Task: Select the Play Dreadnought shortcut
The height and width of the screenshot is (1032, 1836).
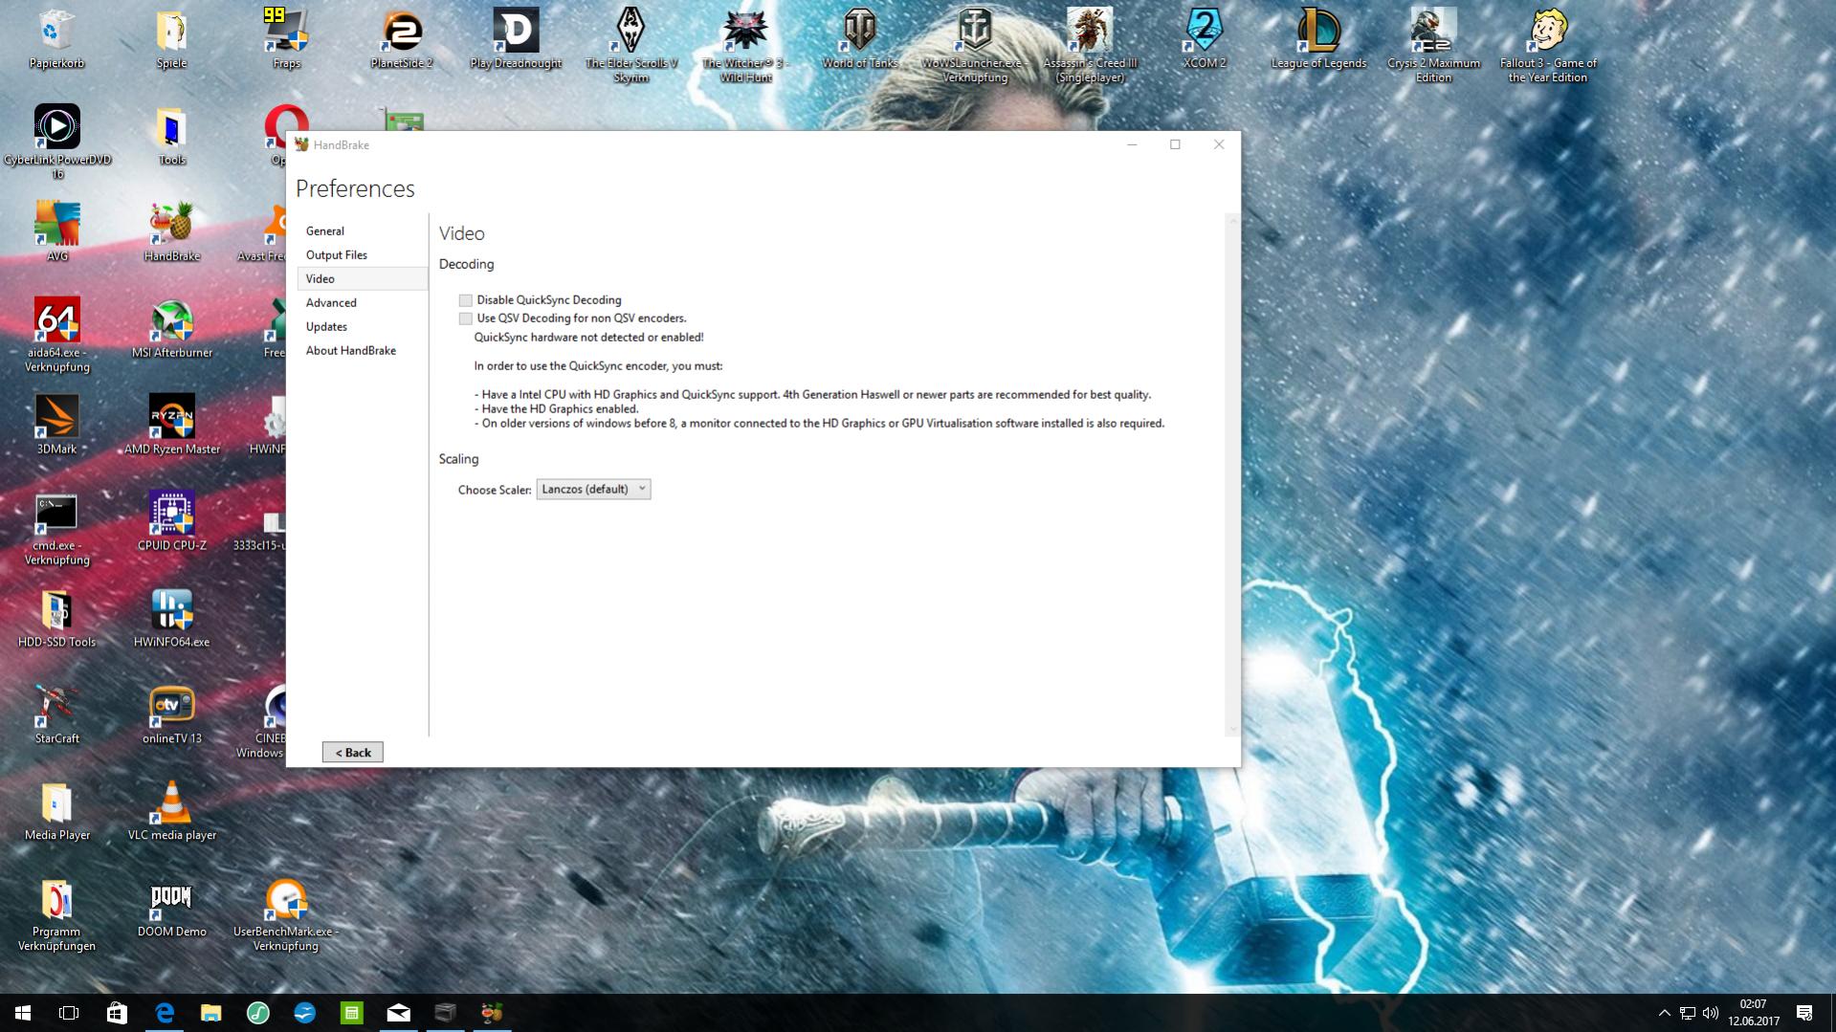Action: click(x=516, y=40)
